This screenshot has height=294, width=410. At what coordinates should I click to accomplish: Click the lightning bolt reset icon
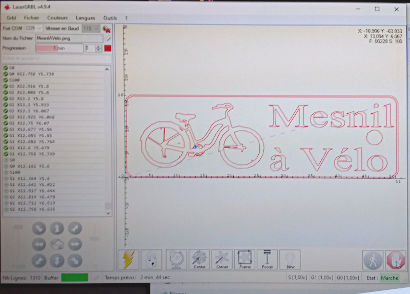coord(128,259)
